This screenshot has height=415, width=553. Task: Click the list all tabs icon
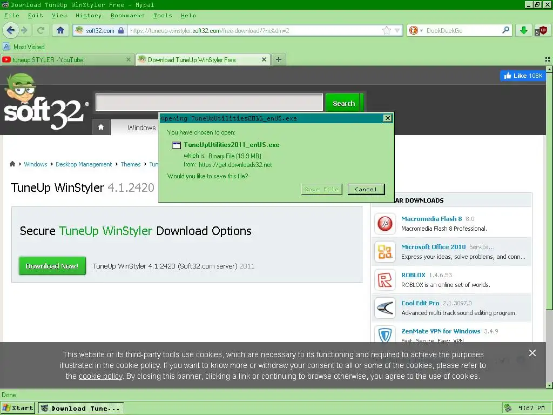pos(548,59)
